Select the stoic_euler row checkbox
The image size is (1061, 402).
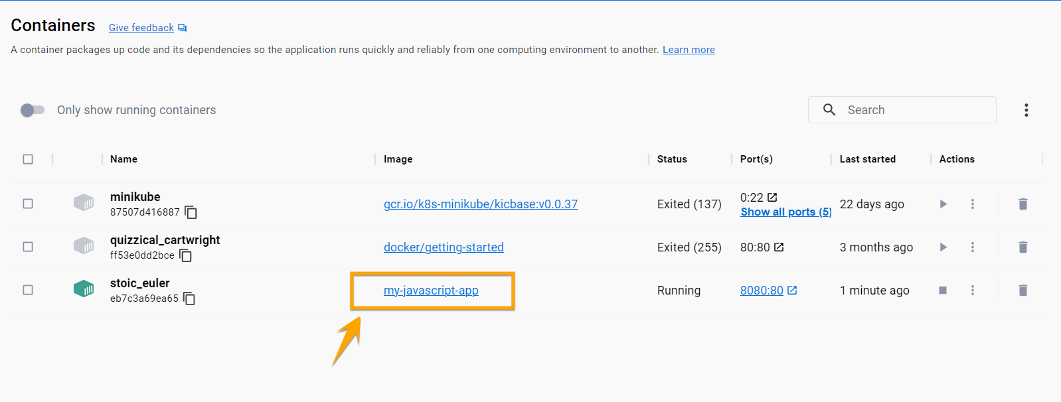(28, 290)
